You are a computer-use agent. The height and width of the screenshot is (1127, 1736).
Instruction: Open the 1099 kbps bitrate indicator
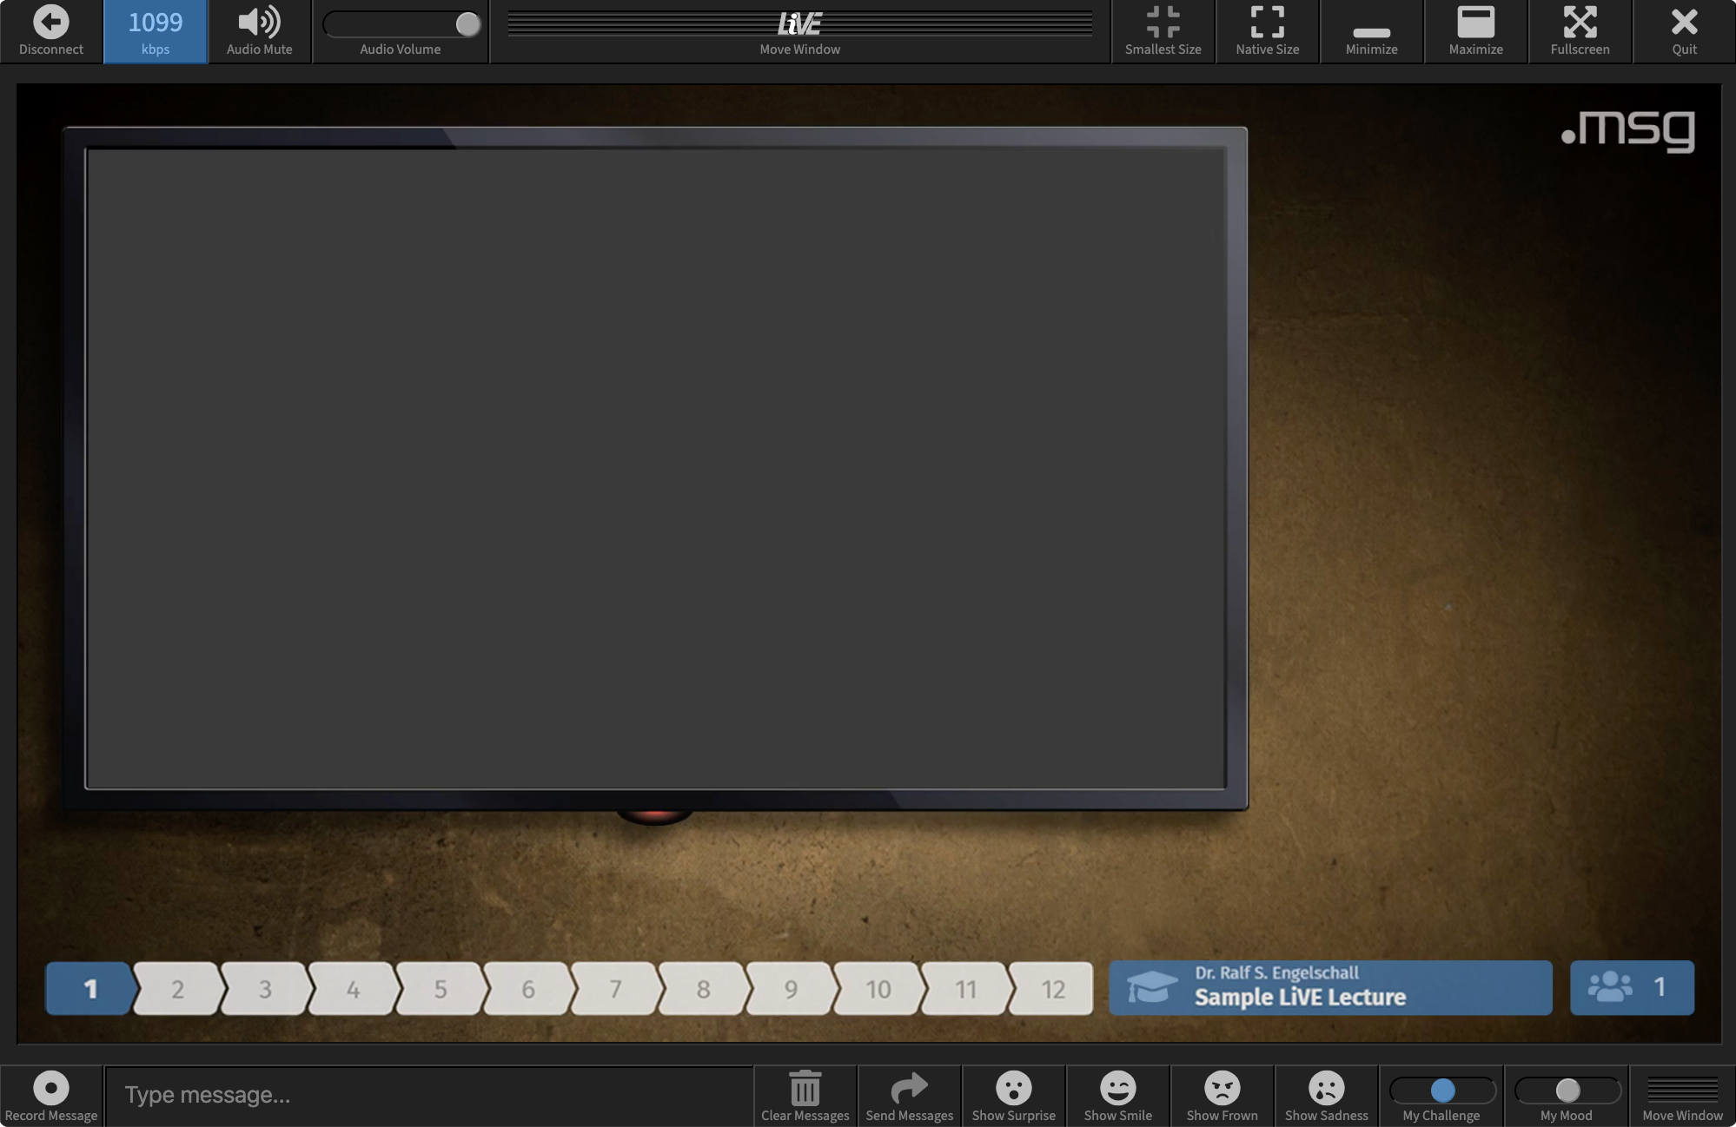(156, 32)
